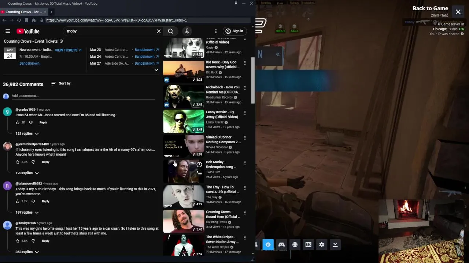Go back in the overlay browser
This screenshot has height=263, width=469.
click(x=4, y=20)
